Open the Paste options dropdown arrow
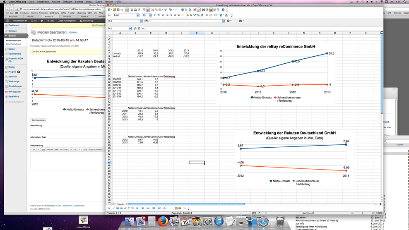Image resolution: width=409 pixels, height=230 pixels. [x=163, y=10]
